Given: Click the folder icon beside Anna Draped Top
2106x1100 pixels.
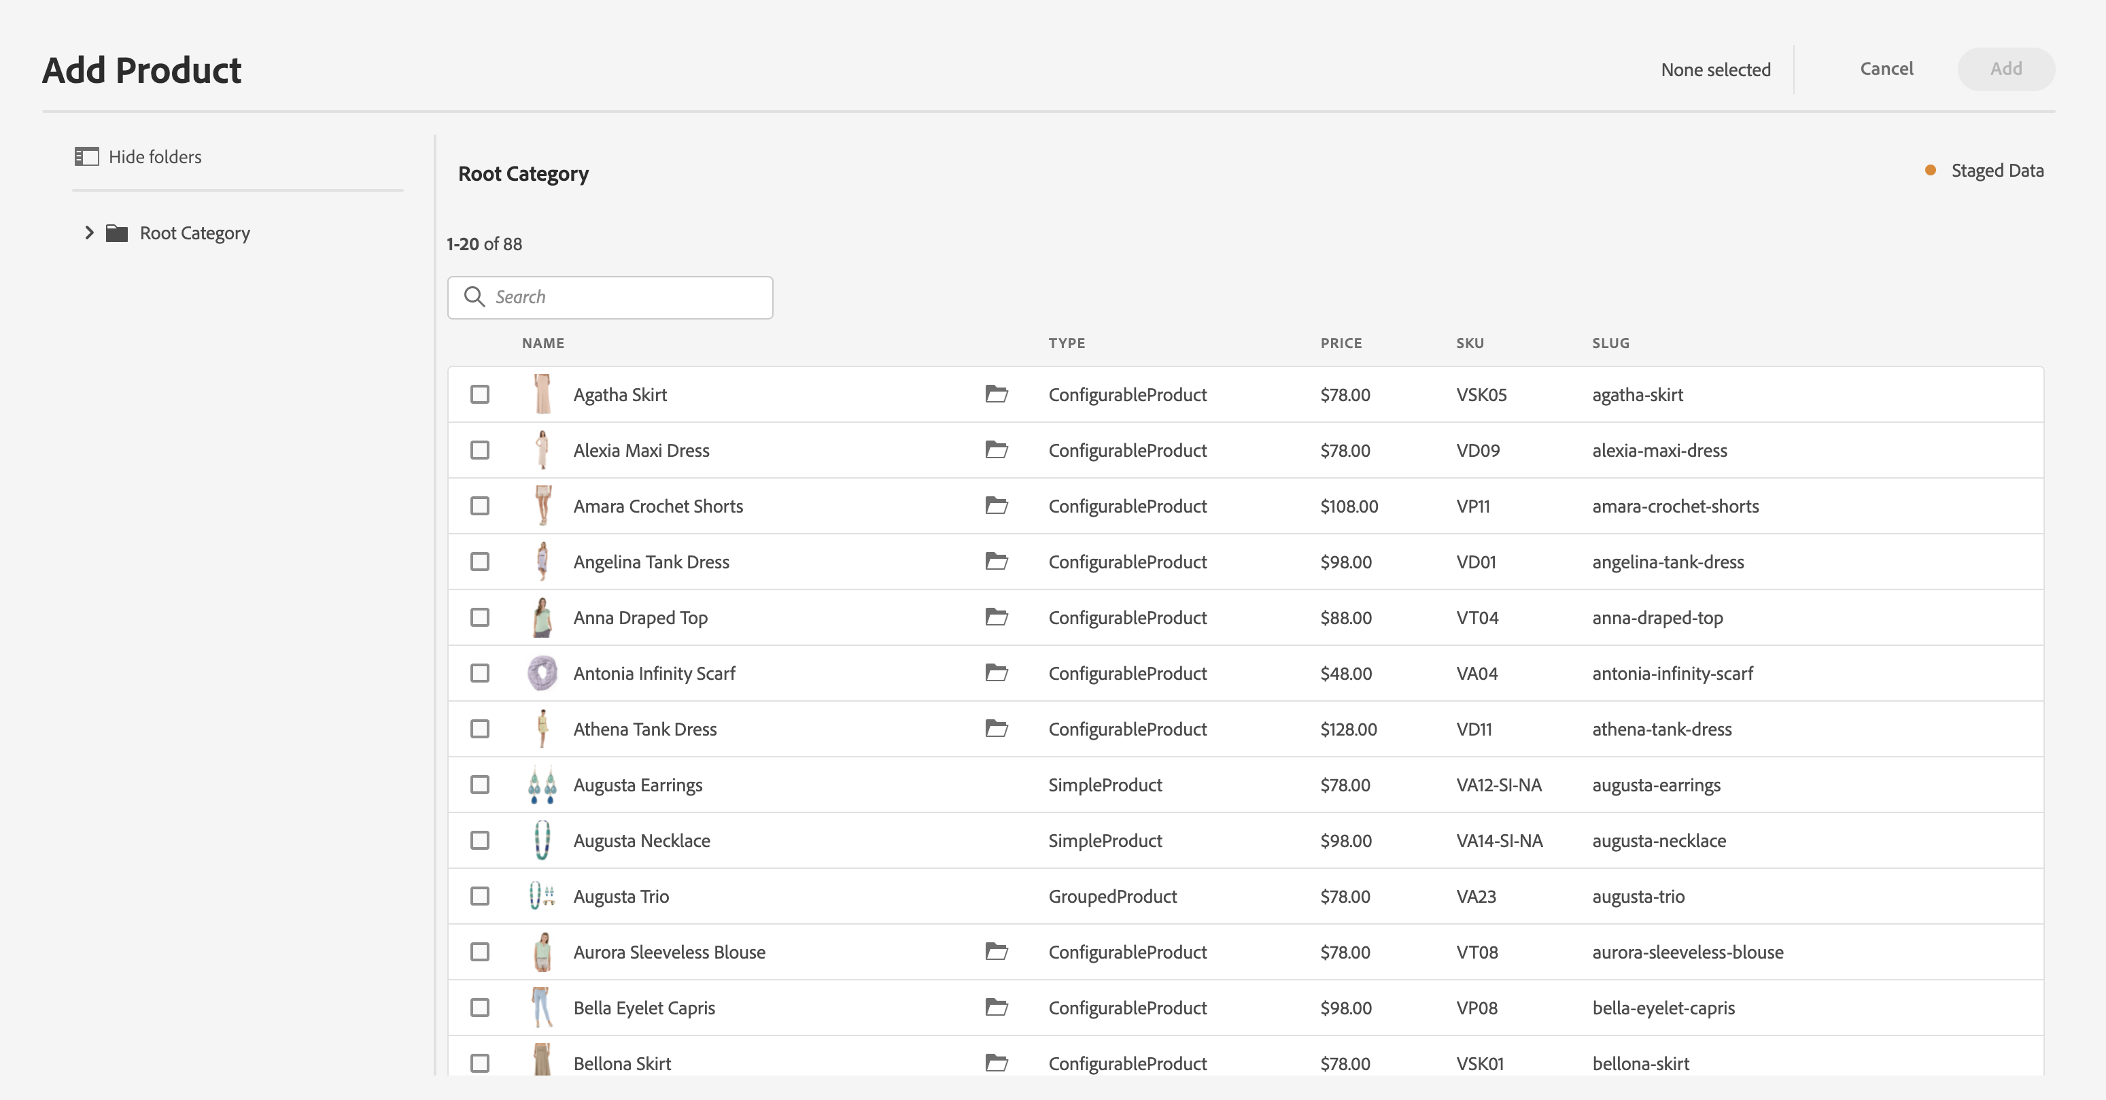Looking at the screenshot, I should click(x=996, y=617).
